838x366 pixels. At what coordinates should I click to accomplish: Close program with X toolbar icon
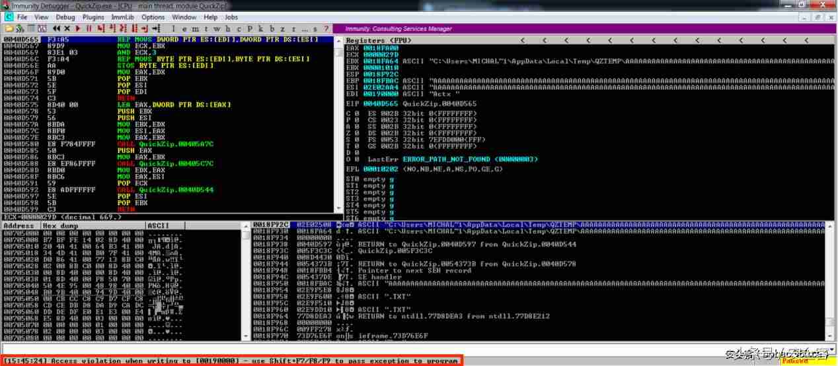(x=67, y=28)
